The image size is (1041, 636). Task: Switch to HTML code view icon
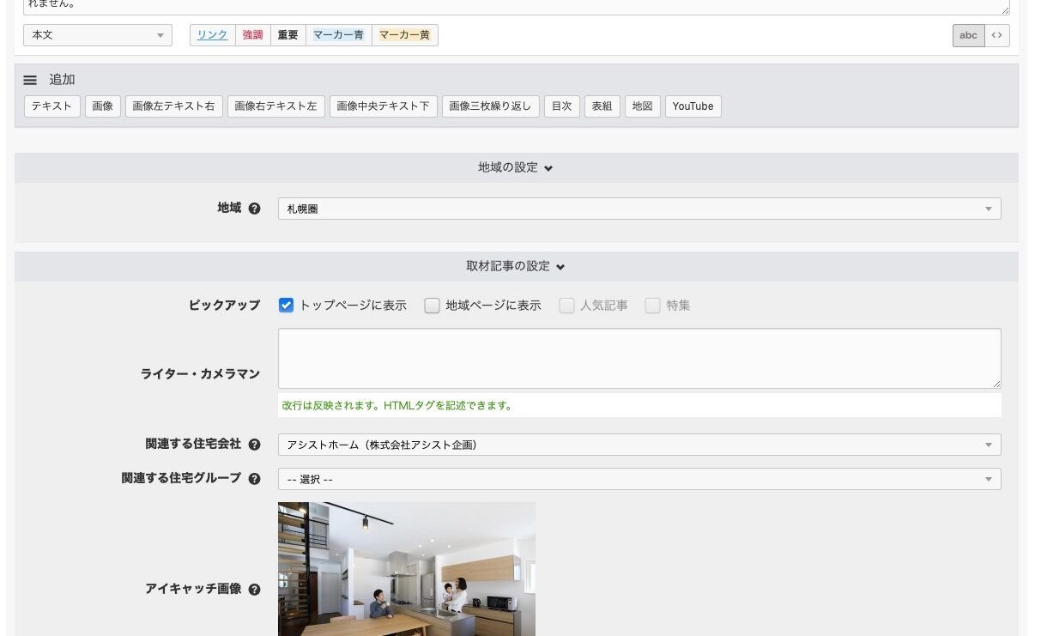(x=996, y=35)
